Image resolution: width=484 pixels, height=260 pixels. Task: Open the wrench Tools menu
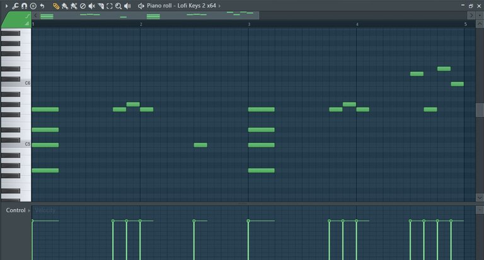(15, 6)
